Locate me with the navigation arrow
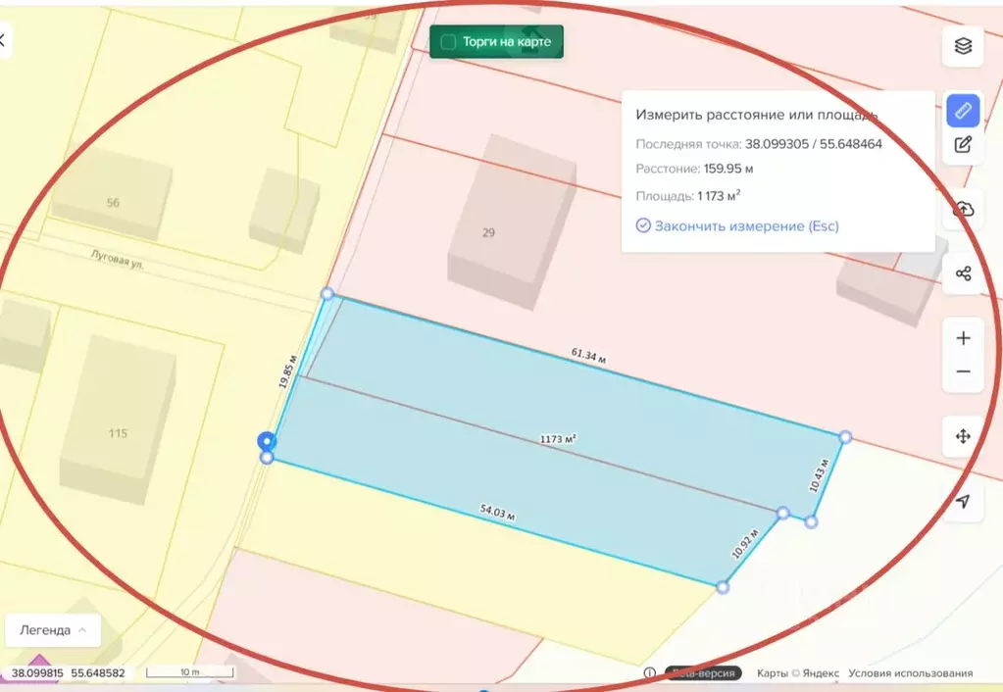1003x692 pixels. [x=963, y=501]
